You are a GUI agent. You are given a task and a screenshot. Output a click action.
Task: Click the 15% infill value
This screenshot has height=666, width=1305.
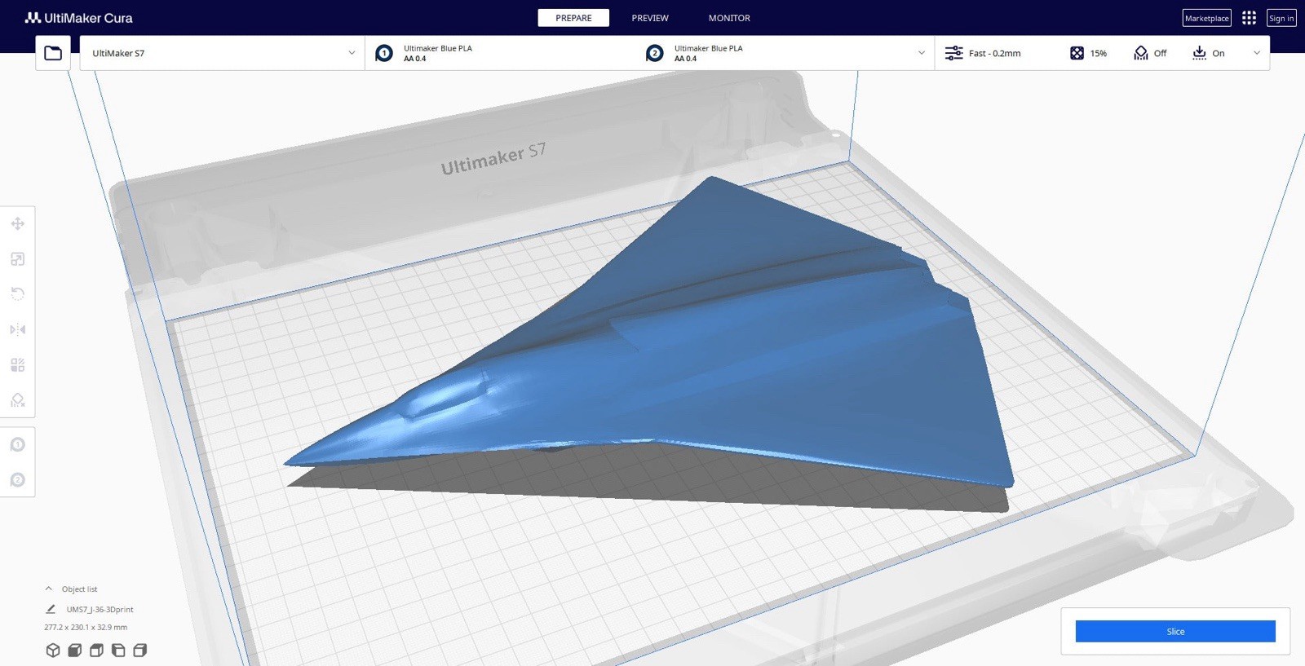[1099, 53]
